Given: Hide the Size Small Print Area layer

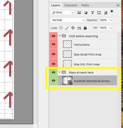Looking at the screenshot, I should pyautogui.click(x=53, y=54).
